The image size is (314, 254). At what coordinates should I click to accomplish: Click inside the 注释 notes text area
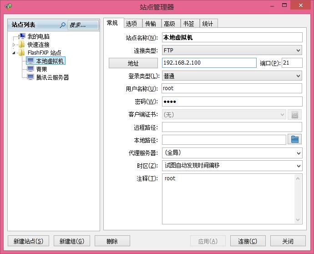tap(228, 199)
